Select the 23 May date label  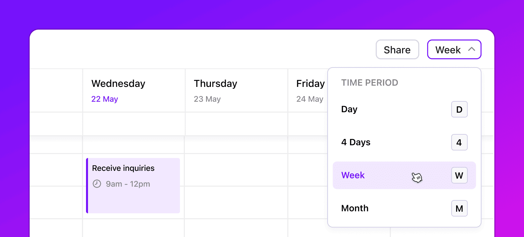click(x=207, y=99)
